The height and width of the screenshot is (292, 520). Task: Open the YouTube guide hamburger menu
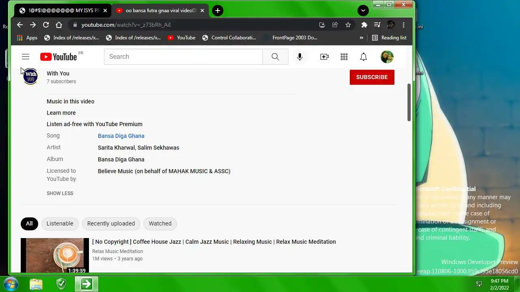tap(26, 57)
